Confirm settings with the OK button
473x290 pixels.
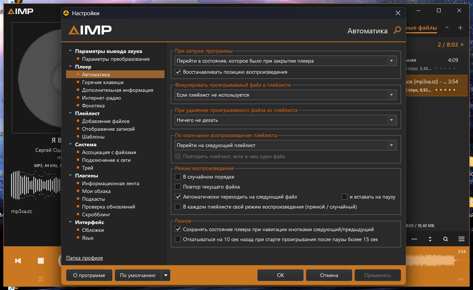(280, 275)
